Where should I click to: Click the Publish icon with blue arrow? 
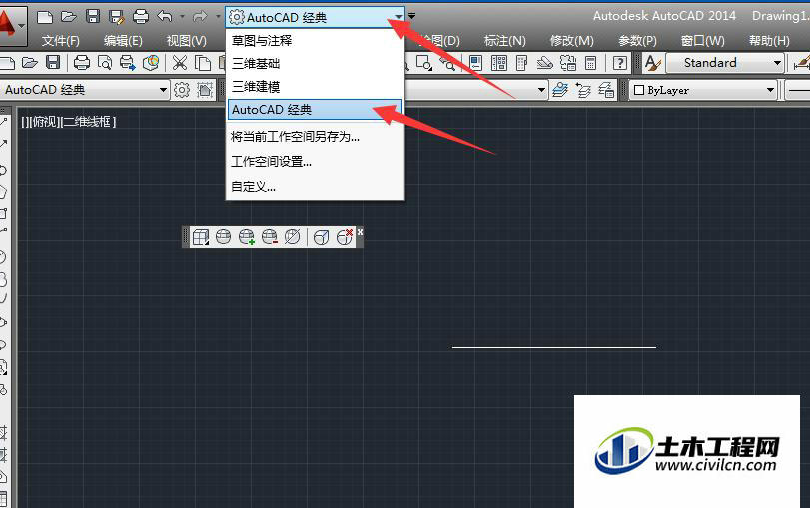click(x=127, y=63)
